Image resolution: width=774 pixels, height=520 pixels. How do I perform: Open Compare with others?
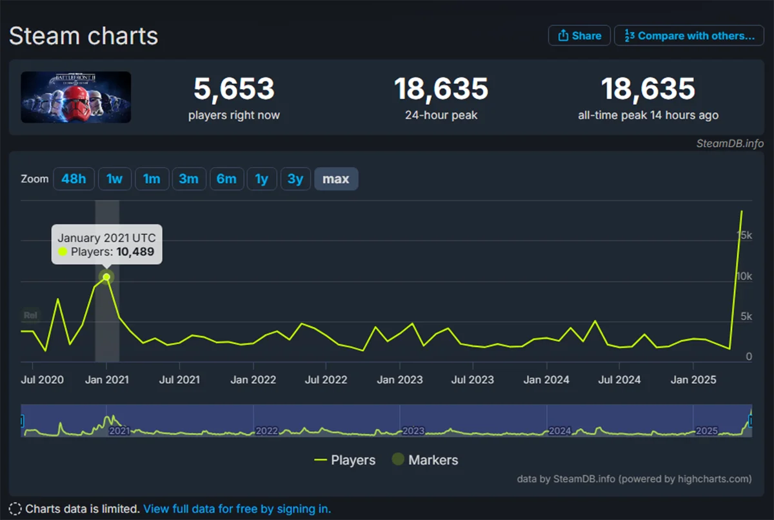(x=689, y=35)
